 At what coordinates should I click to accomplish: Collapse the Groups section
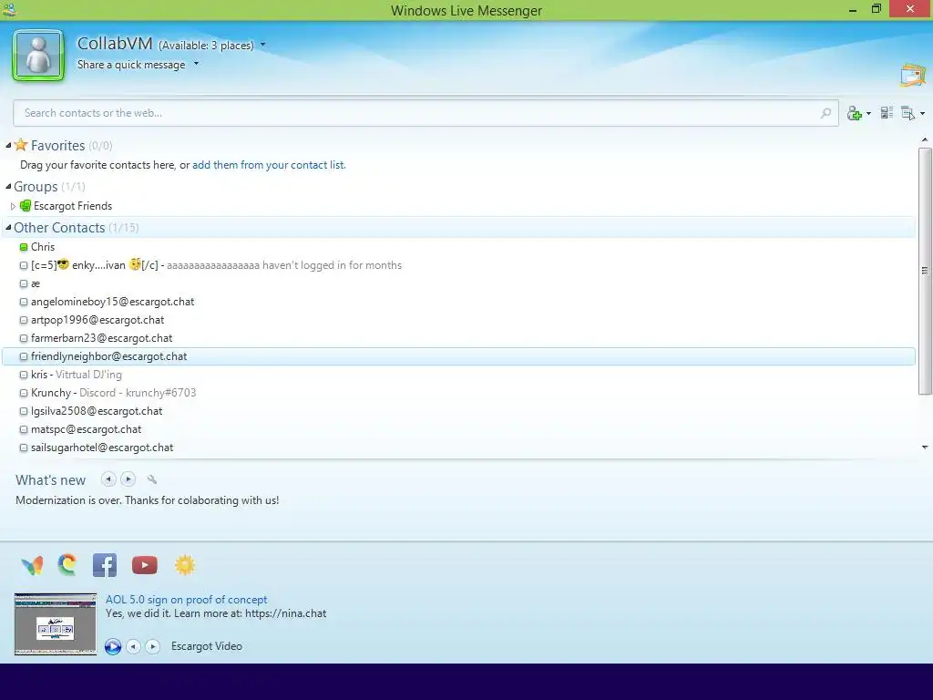(8, 186)
